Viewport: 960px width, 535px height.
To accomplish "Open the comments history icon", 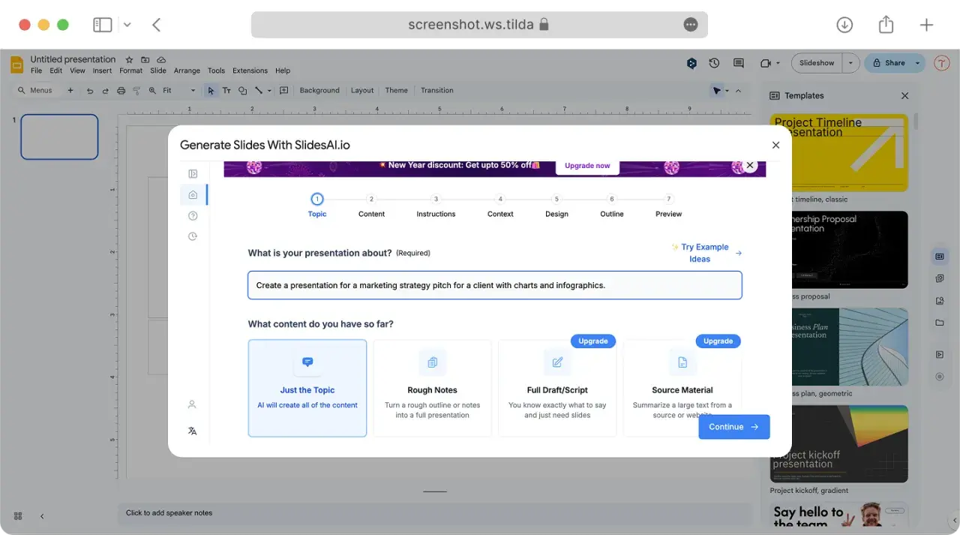I will [x=739, y=63].
